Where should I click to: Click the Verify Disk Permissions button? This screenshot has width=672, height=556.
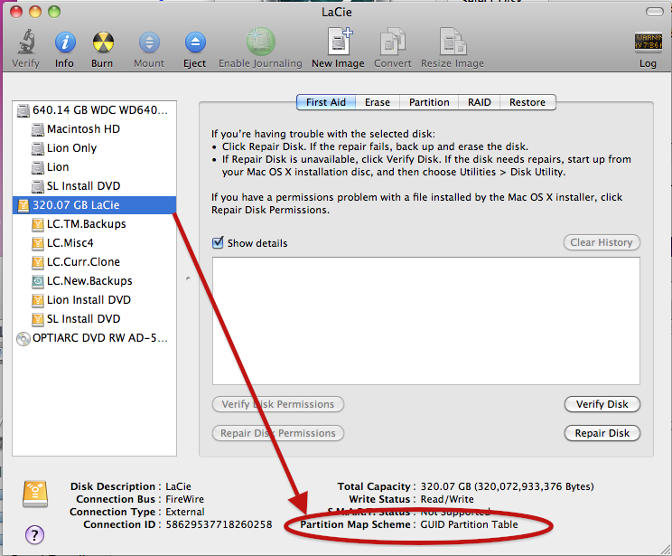coord(278,404)
